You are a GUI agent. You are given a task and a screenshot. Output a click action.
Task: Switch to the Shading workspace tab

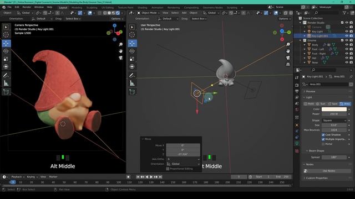pos(143,7)
